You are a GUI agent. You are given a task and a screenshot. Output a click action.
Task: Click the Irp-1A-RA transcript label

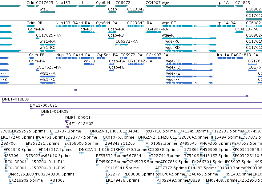pyautogui.click(x=226, y=23)
